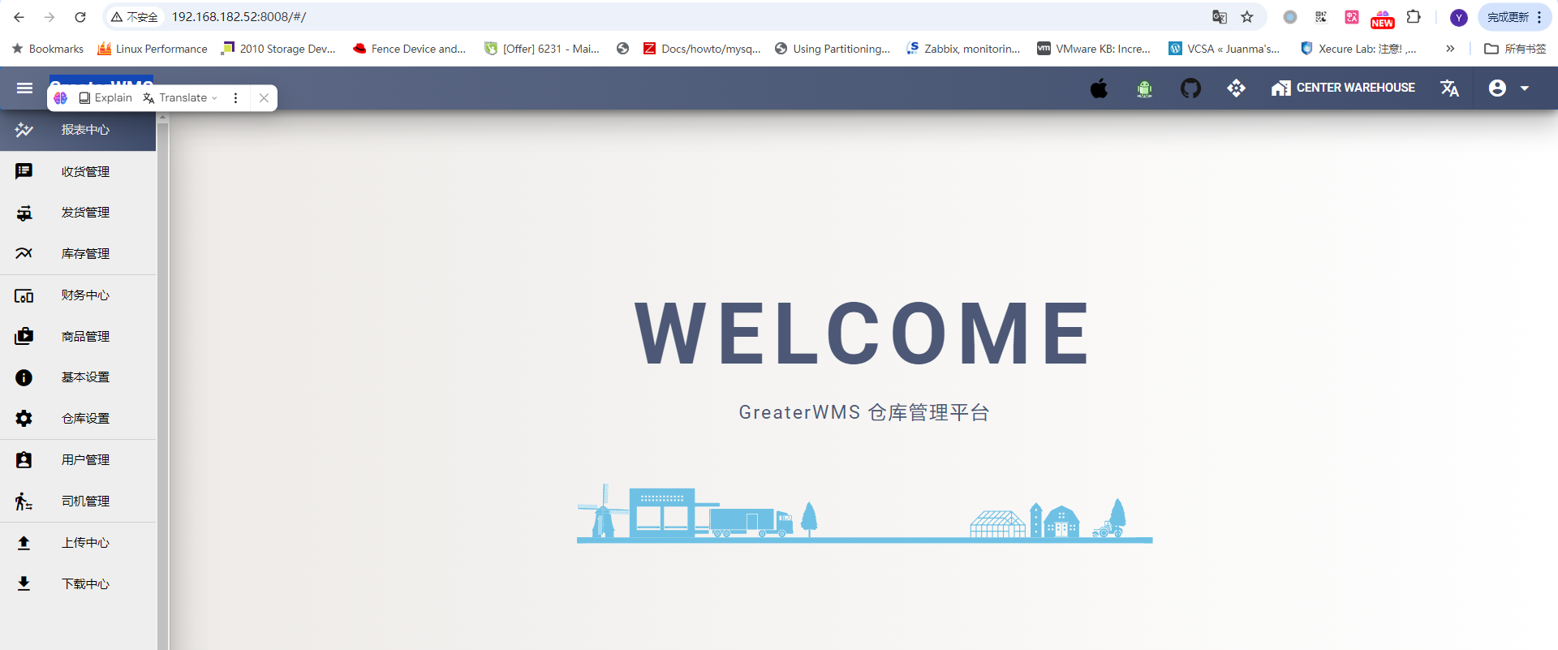Open the browser profile avatar Y
The width and height of the screenshot is (1558, 650).
1458,17
